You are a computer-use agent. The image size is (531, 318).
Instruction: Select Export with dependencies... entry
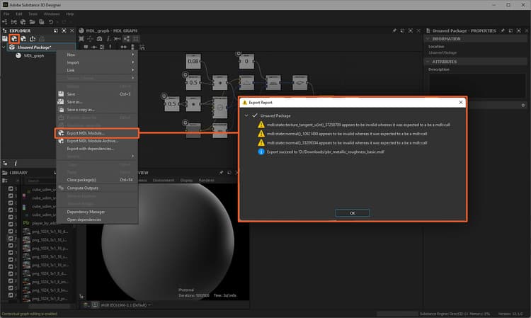point(97,149)
